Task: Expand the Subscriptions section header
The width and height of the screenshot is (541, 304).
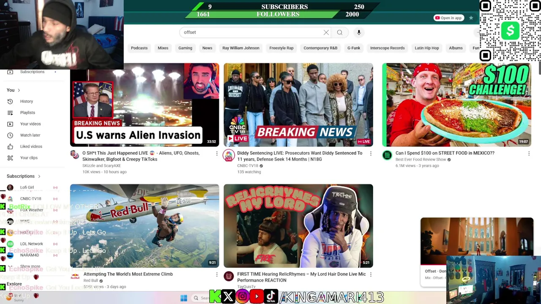Action: pyautogui.click(x=24, y=176)
